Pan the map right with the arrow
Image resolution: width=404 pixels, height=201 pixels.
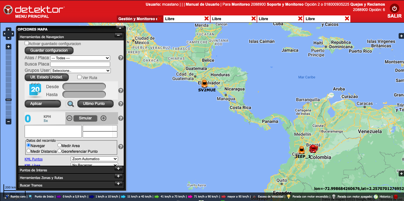[12, 34]
